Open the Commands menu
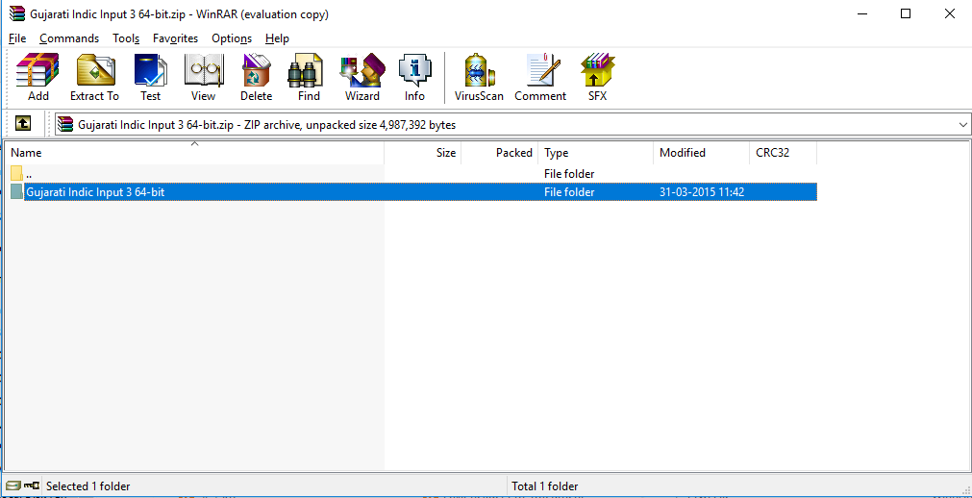The height and width of the screenshot is (498, 972). pyautogui.click(x=69, y=38)
